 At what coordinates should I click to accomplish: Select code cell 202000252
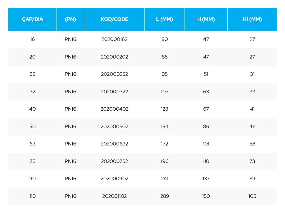click(114, 74)
